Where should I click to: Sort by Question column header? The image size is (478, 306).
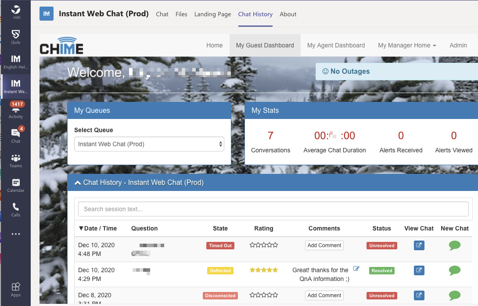pyautogui.click(x=144, y=229)
